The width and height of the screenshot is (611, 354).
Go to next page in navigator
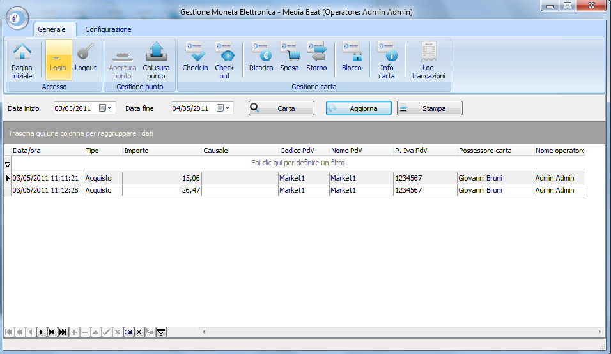point(52,332)
